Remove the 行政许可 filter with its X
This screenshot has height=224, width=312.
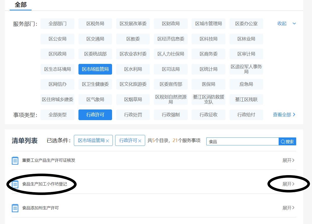(x=140, y=141)
